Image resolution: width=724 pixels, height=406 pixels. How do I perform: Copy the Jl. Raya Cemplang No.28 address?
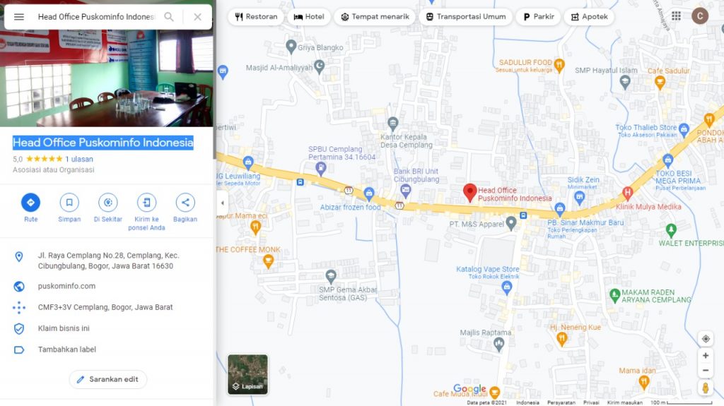click(x=107, y=261)
